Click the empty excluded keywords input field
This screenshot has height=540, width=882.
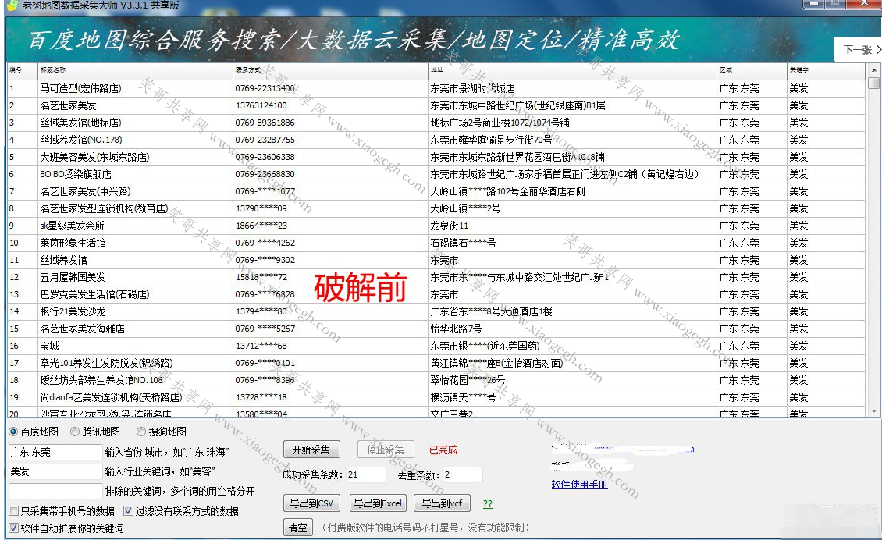pos(55,491)
